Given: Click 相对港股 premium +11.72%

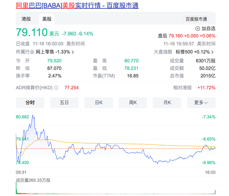Looking at the screenshot, I should 206,88.
